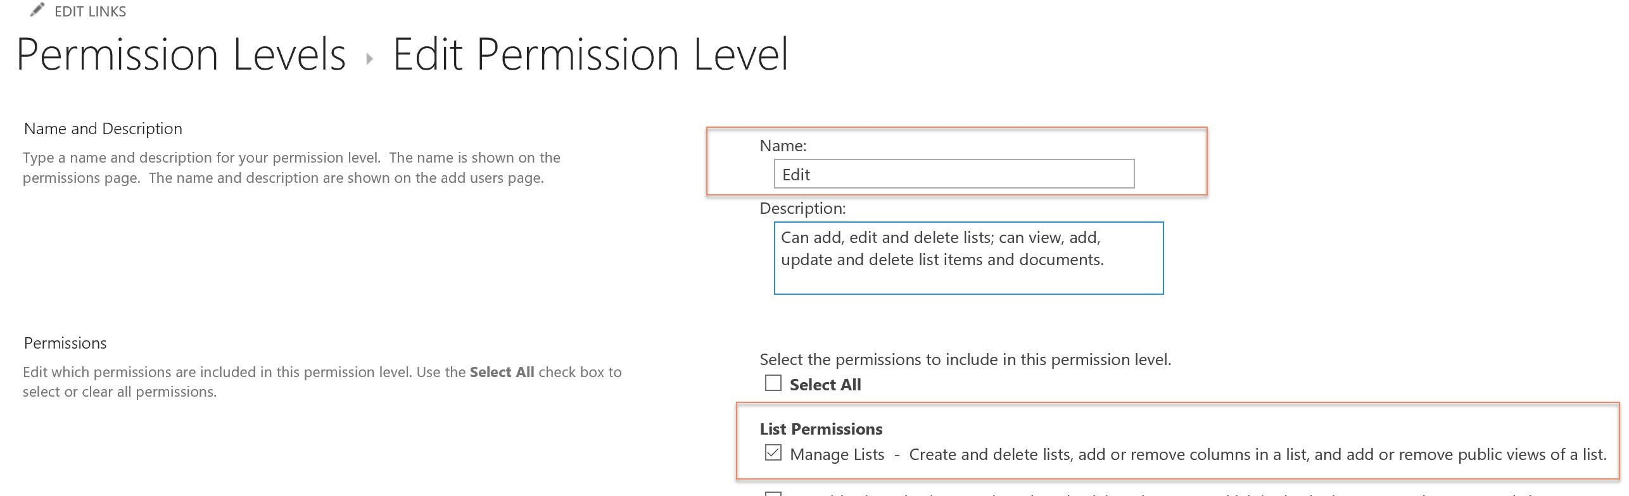Click the Manage Lists label text
The width and height of the screenshot is (1629, 496).
point(836,454)
